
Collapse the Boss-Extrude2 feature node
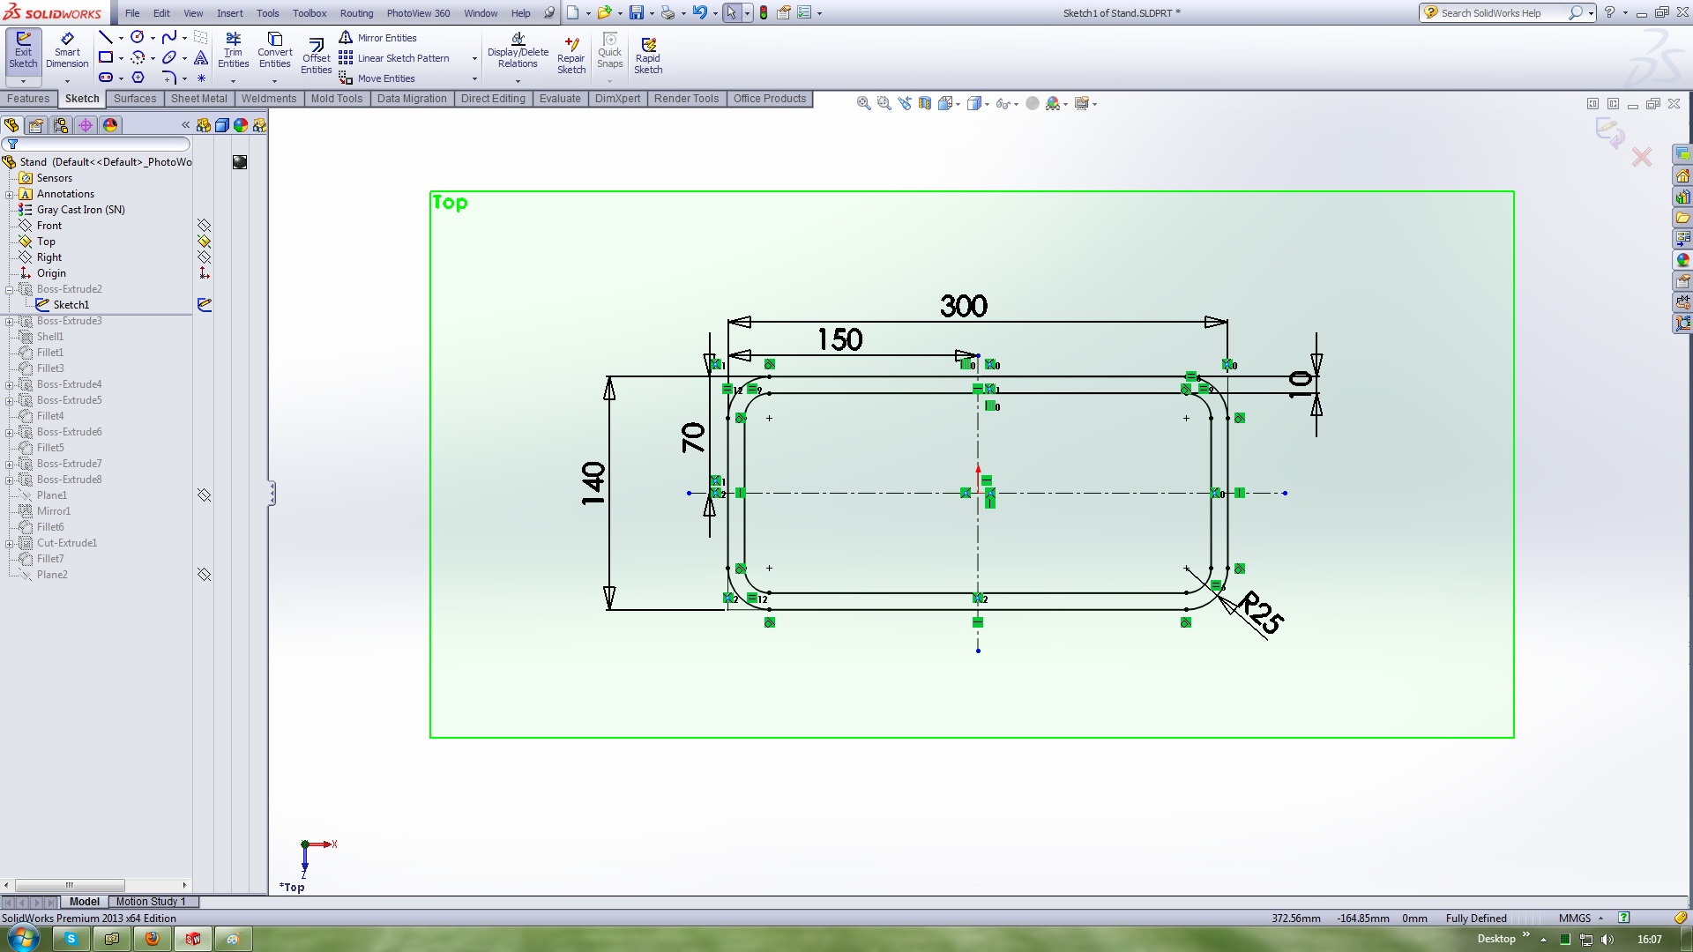(10, 289)
